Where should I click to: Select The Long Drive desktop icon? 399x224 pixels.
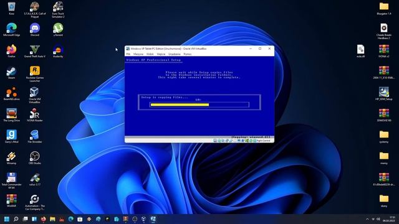point(11,115)
